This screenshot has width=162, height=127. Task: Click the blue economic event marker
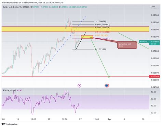click(107, 86)
